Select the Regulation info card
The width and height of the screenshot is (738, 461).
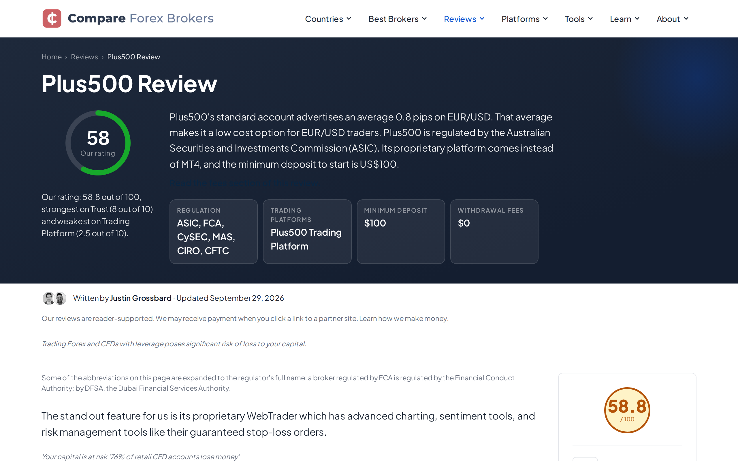[x=213, y=231]
